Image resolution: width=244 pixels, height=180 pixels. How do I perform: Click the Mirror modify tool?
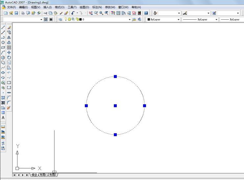(x=9, y=37)
